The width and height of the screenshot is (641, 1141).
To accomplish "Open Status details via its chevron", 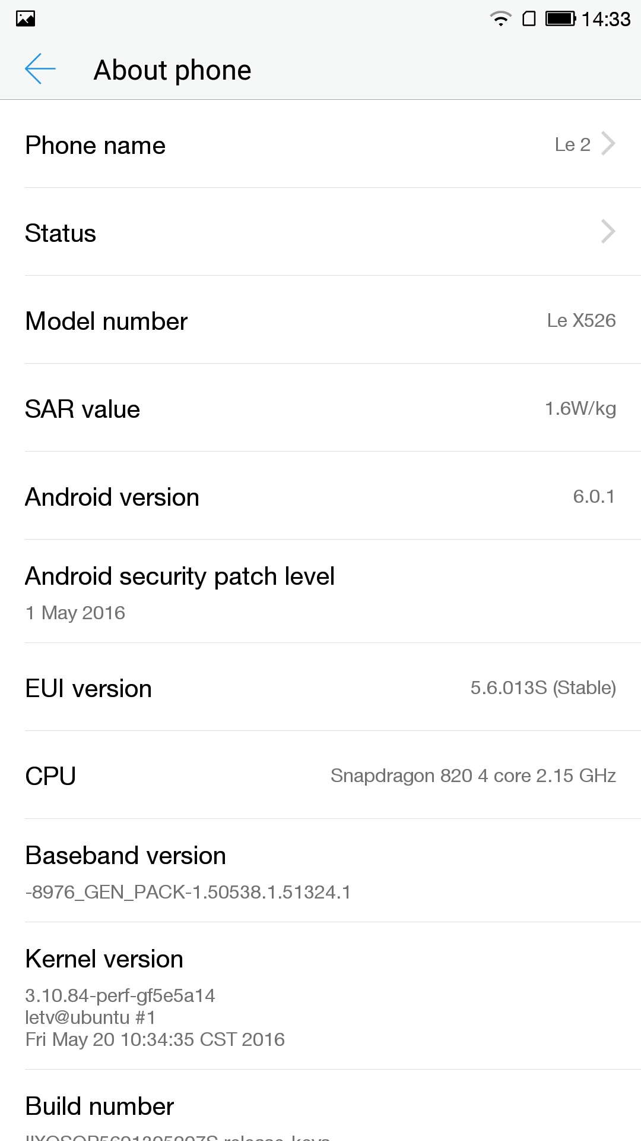I will click(608, 232).
